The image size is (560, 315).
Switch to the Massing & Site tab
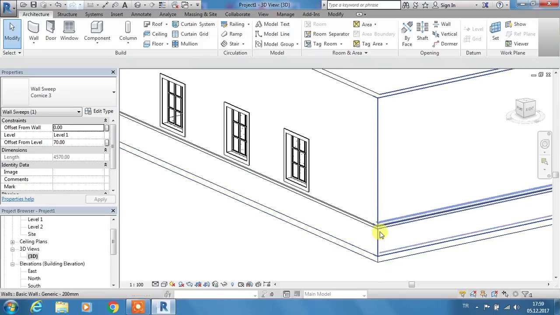point(200,14)
